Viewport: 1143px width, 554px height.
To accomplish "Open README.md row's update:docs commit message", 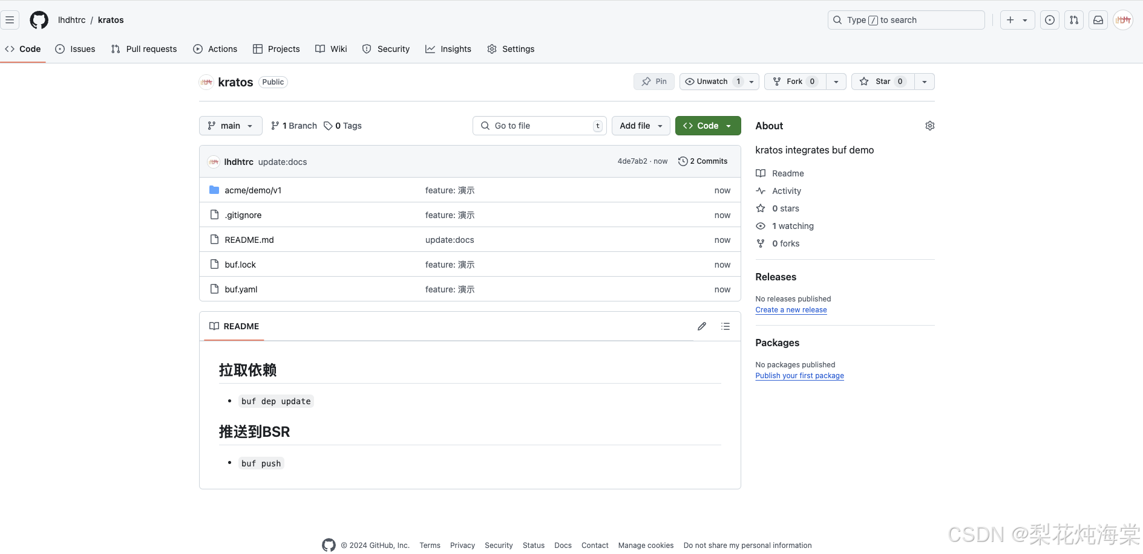I will pos(450,240).
